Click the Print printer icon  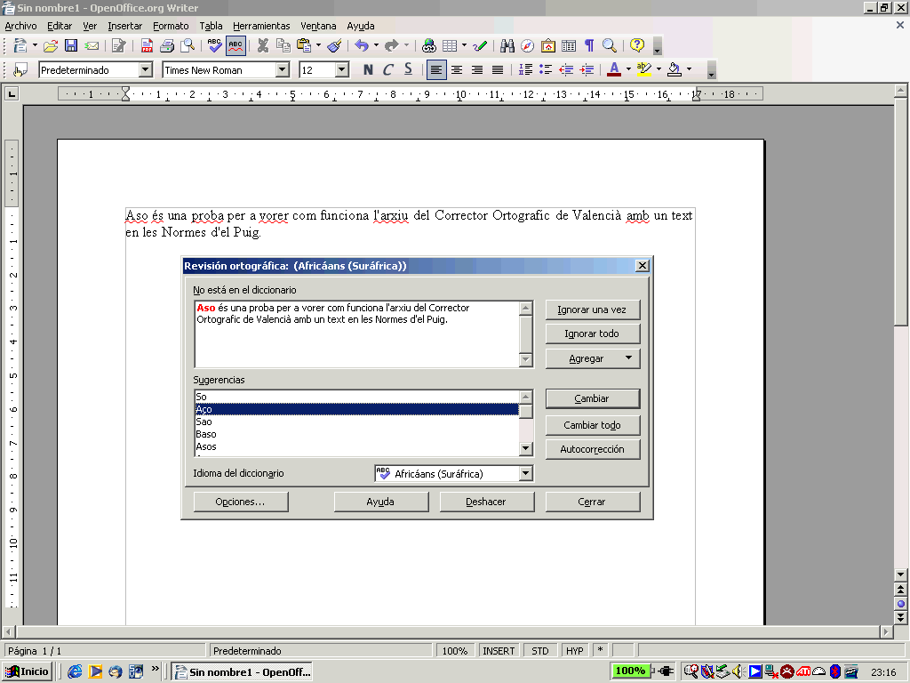[x=167, y=45]
